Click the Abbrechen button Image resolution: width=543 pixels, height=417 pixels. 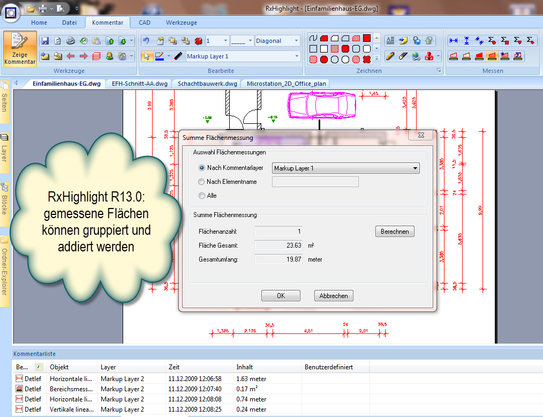pos(334,296)
